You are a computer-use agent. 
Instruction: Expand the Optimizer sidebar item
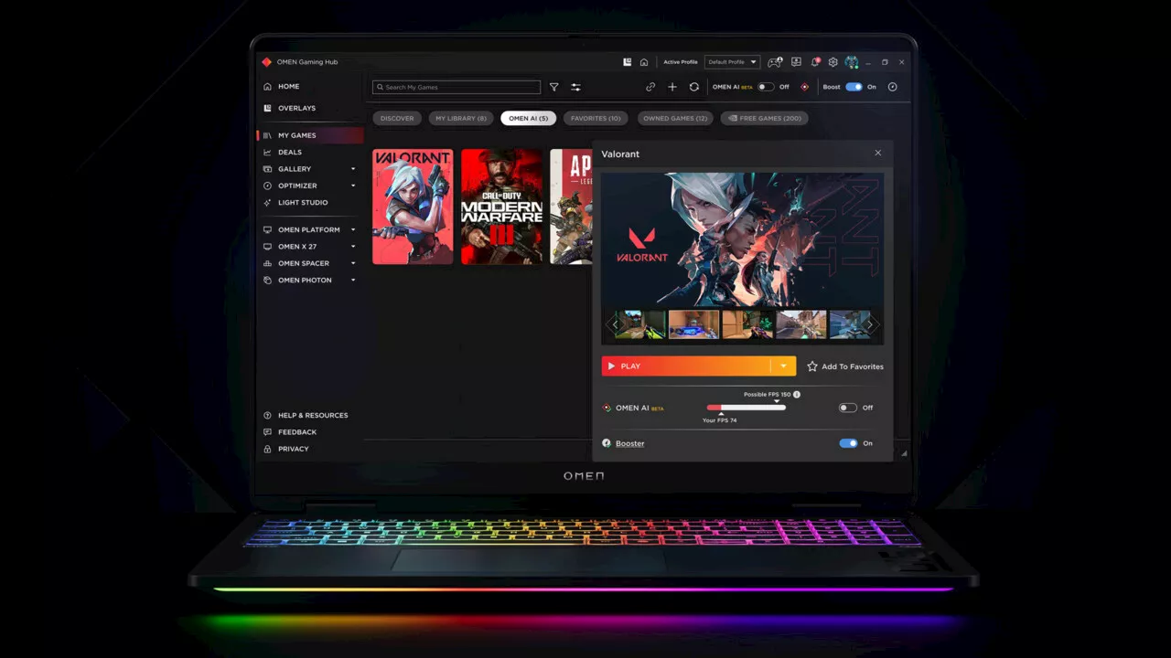click(353, 186)
